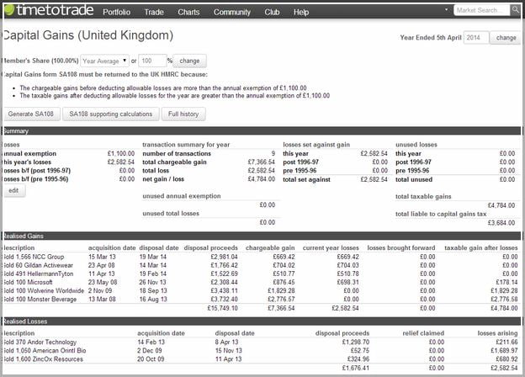Click the year ended 2014 input field
This screenshot has width=525, height=377.
coord(476,38)
